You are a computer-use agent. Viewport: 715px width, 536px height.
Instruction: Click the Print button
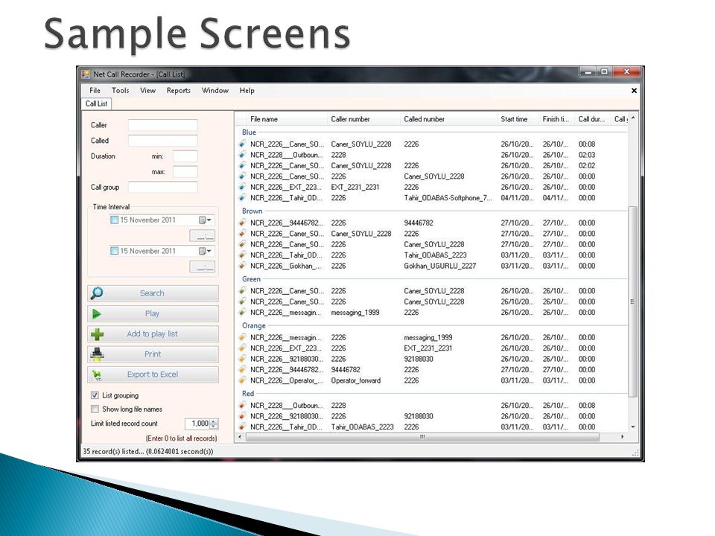click(153, 354)
